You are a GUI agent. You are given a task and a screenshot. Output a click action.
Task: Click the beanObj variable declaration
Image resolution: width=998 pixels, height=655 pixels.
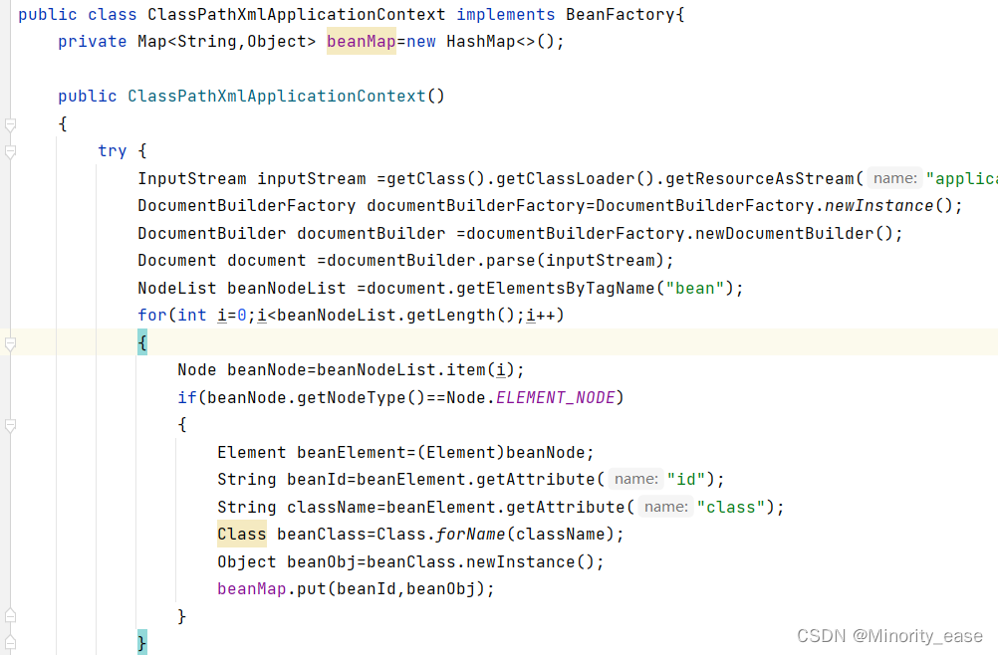(x=322, y=562)
